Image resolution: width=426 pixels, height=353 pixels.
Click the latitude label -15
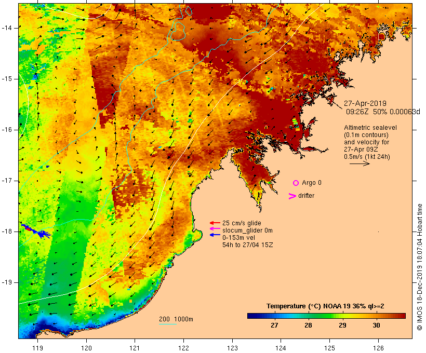pos(7,79)
